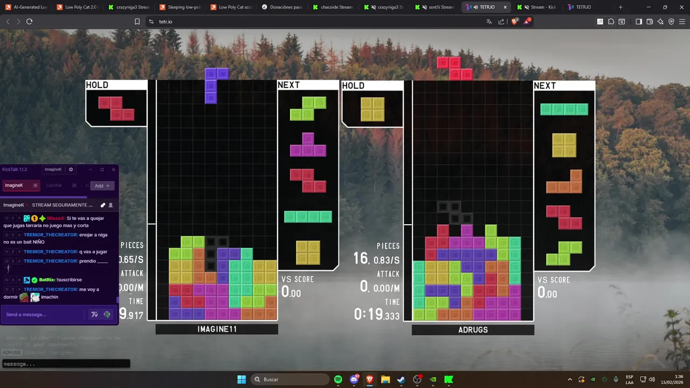Open KickTalk settings gear
The height and width of the screenshot is (388, 690).
point(71,169)
